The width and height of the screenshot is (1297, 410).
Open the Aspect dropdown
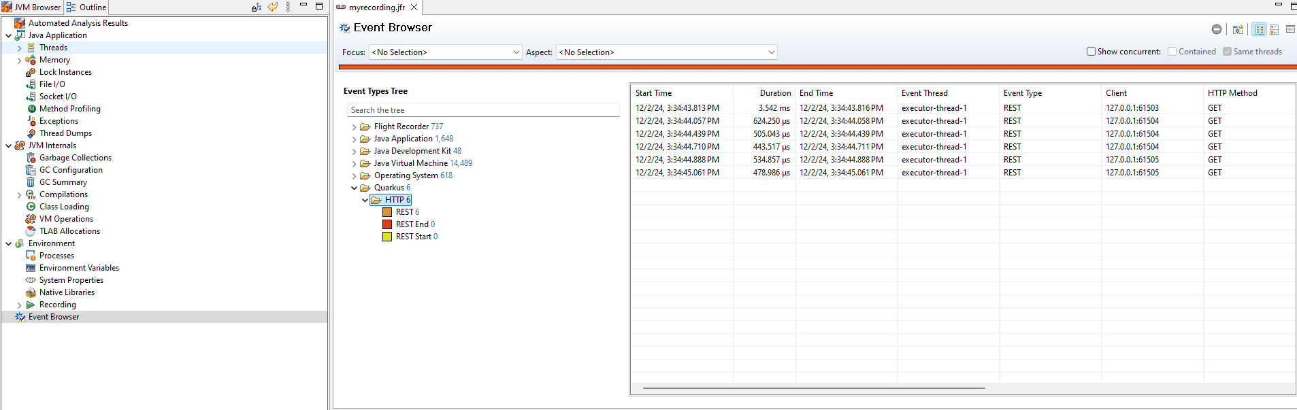click(x=666, y=52)
